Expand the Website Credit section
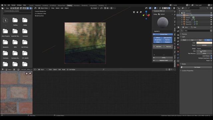 163,60
